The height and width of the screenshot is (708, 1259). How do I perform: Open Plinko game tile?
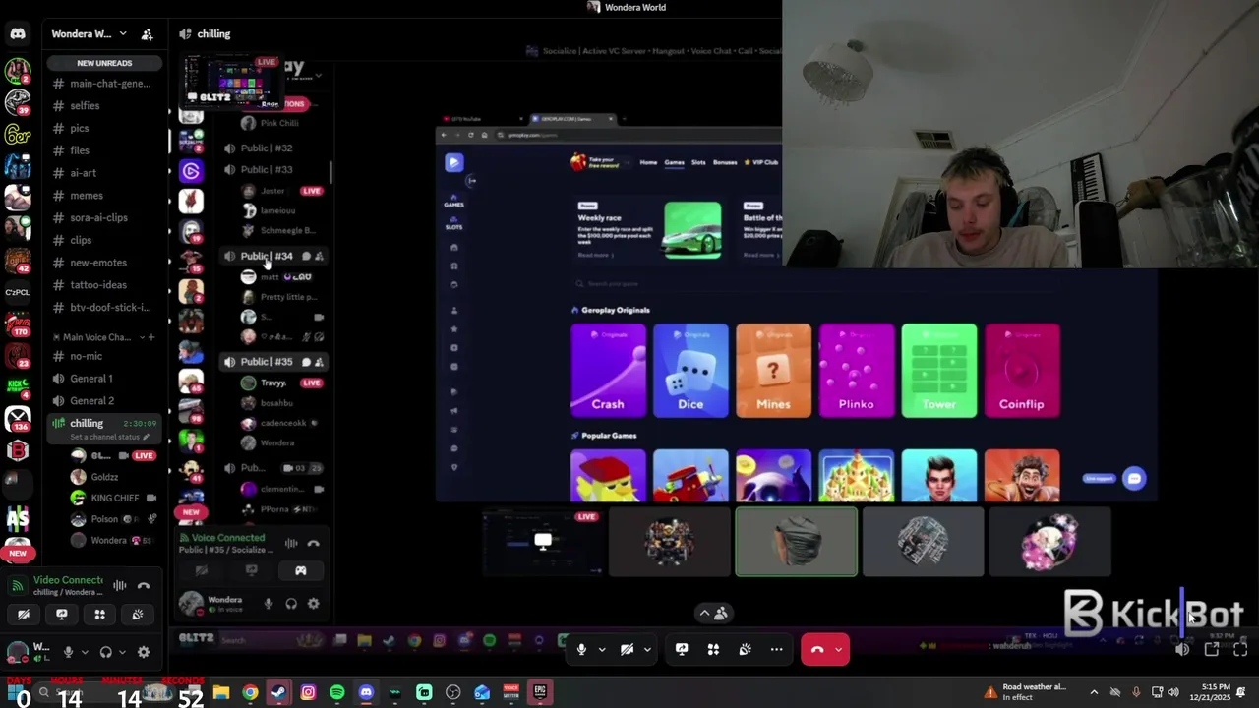click(x=856, y=371)
